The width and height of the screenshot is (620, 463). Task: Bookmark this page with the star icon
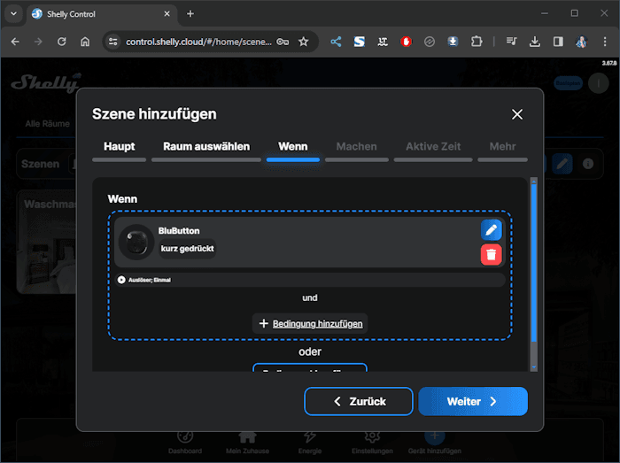coord(303,42)
